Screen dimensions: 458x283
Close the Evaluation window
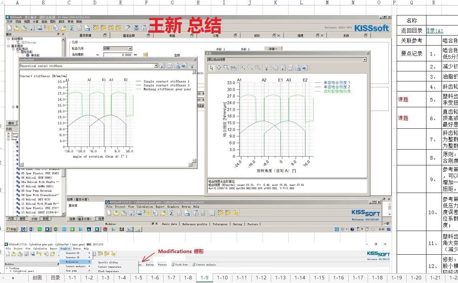[x=195, y=60]
